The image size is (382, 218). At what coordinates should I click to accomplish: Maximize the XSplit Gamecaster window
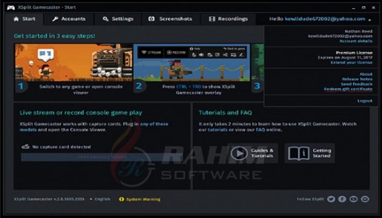pos(364,8)
